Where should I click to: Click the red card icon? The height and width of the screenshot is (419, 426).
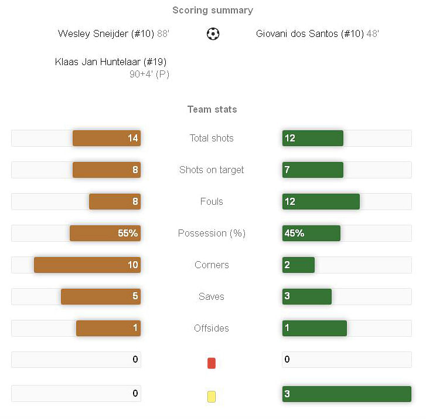click(212, 363)
